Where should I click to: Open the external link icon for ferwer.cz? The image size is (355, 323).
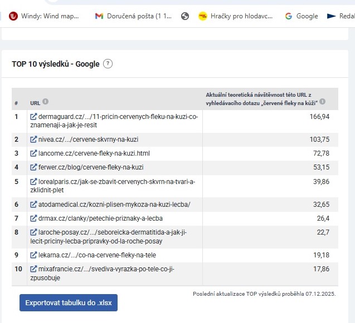33,167
